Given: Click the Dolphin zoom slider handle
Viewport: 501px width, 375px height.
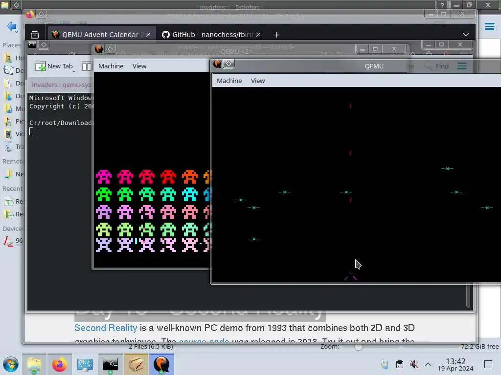Looking at the screenshot, I should tap(359, 347).
